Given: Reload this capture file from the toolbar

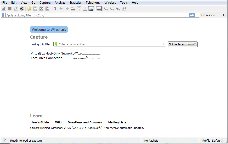Looking at the screenshot, I should pos(47,9).
